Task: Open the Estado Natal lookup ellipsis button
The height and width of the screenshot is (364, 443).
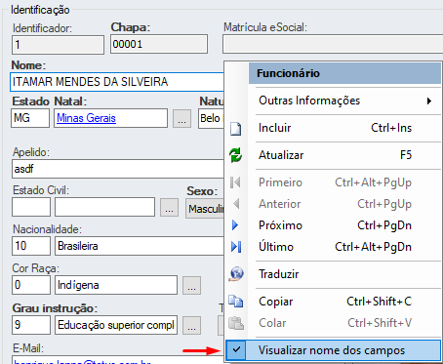Action: (181, 118)
